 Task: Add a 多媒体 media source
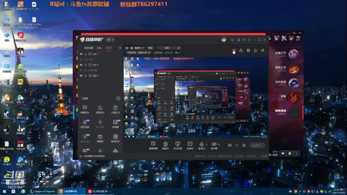tap(190, 146)
